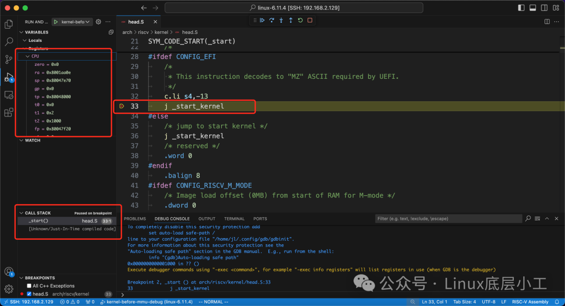Change the RISC-V Assembly language mode

[x=530, y=302]
